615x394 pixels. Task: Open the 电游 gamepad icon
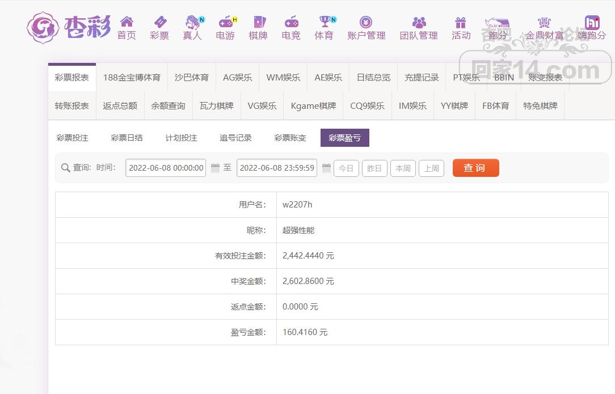[225, 22]
